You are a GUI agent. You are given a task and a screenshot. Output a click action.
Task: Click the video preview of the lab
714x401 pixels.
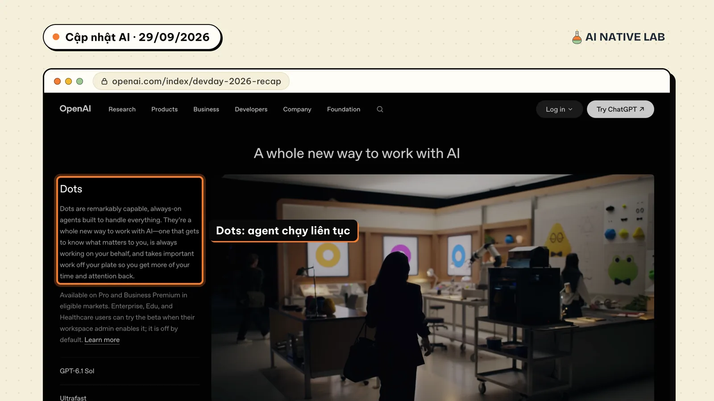pyautogui.click(x=432, y=287)
